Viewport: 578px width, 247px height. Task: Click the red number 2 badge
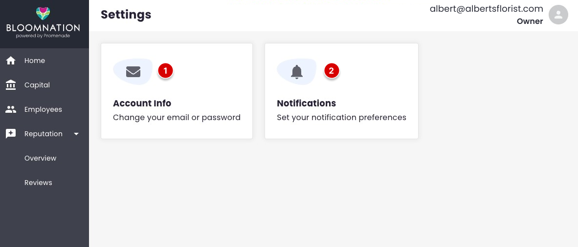click(332, 71)
